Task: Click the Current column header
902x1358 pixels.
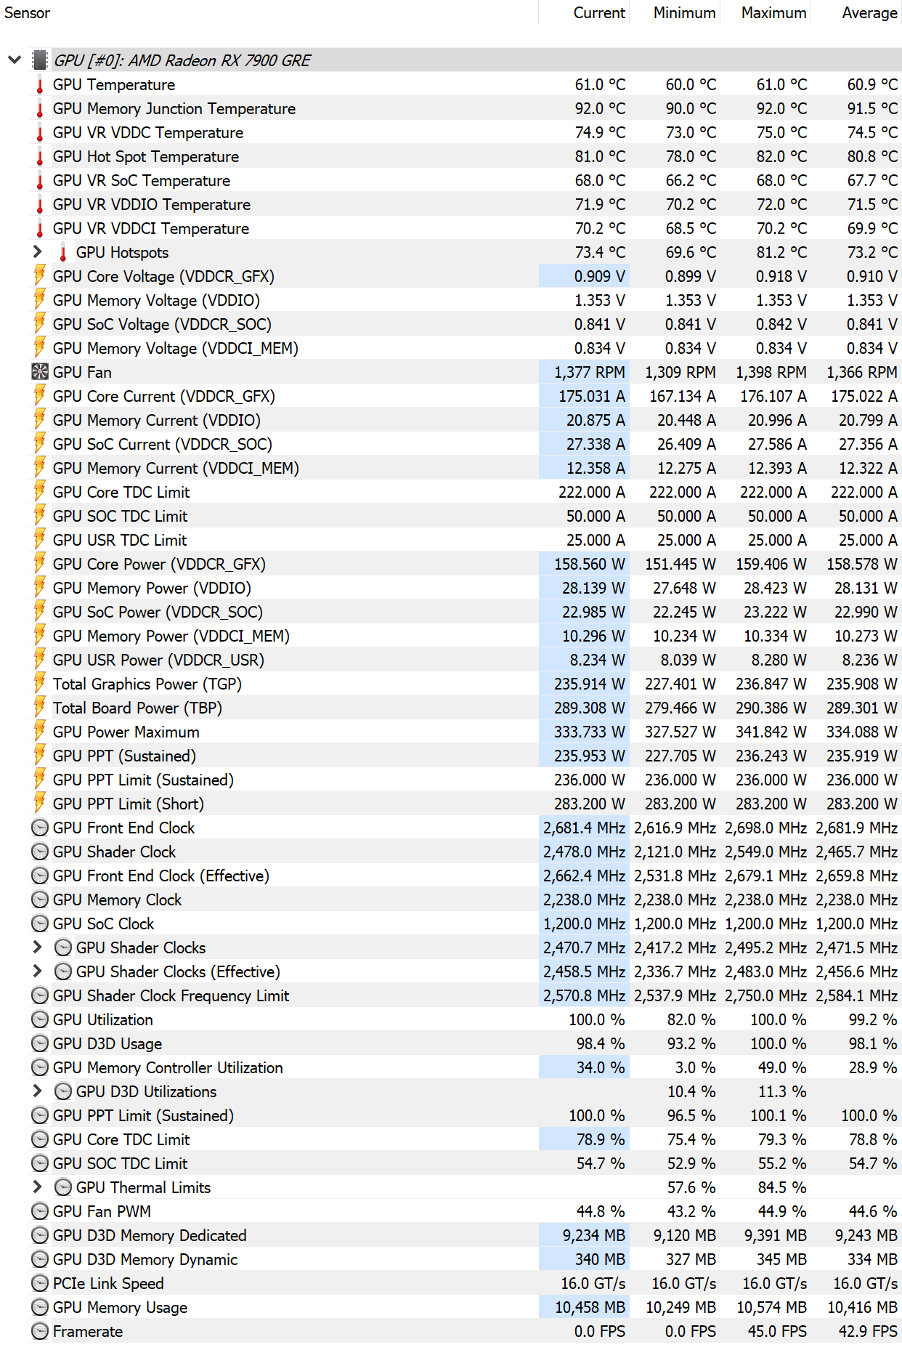Action: point(599,12)
